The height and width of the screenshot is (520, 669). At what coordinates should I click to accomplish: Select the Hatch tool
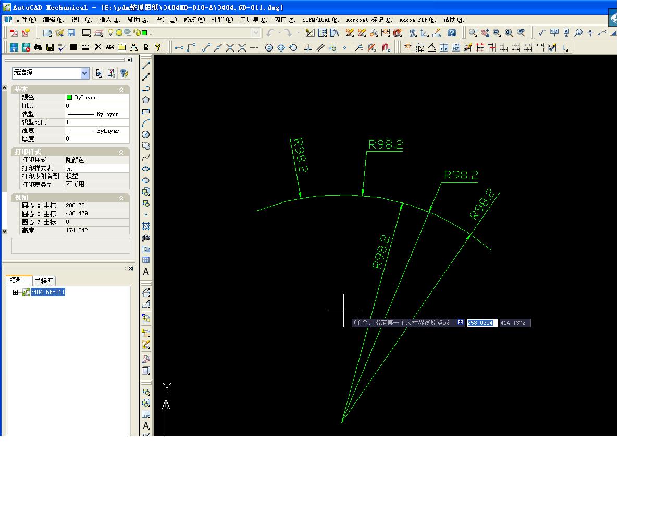(x=146, y=226)
